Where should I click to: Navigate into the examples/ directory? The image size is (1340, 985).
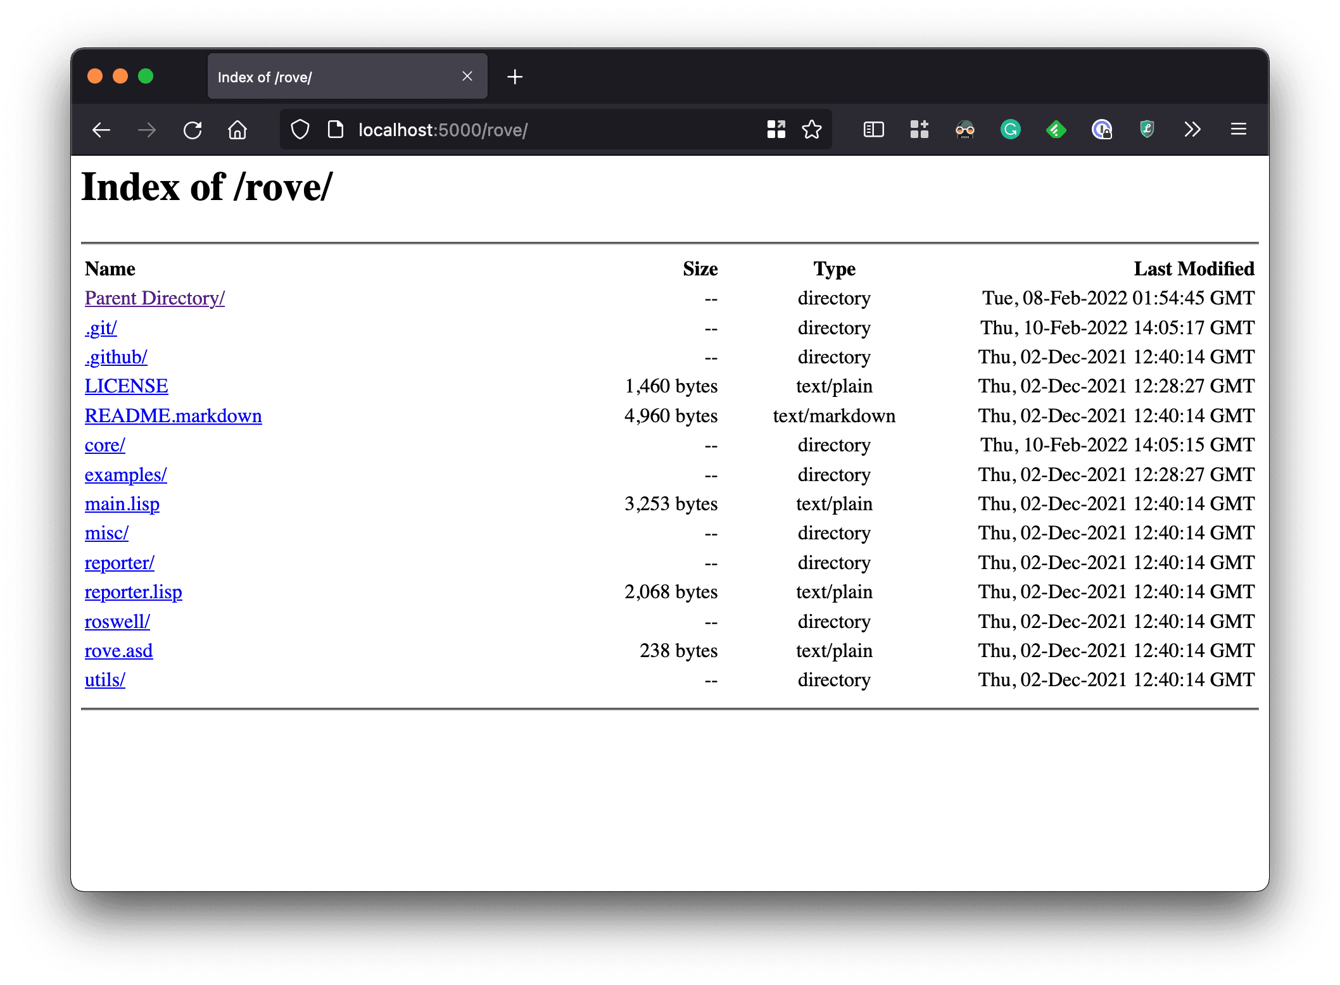click(125, 475)
